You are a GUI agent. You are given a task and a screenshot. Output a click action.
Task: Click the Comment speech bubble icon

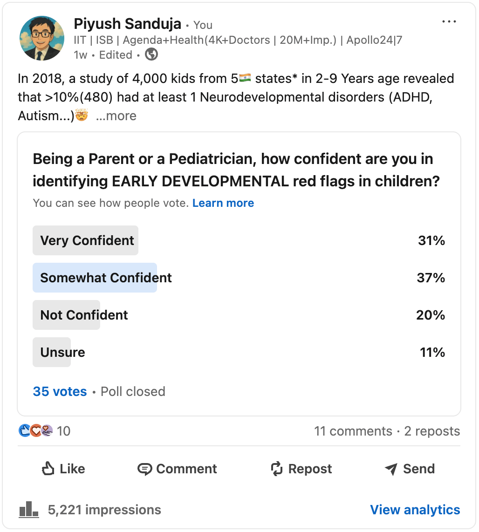point(145,469)
